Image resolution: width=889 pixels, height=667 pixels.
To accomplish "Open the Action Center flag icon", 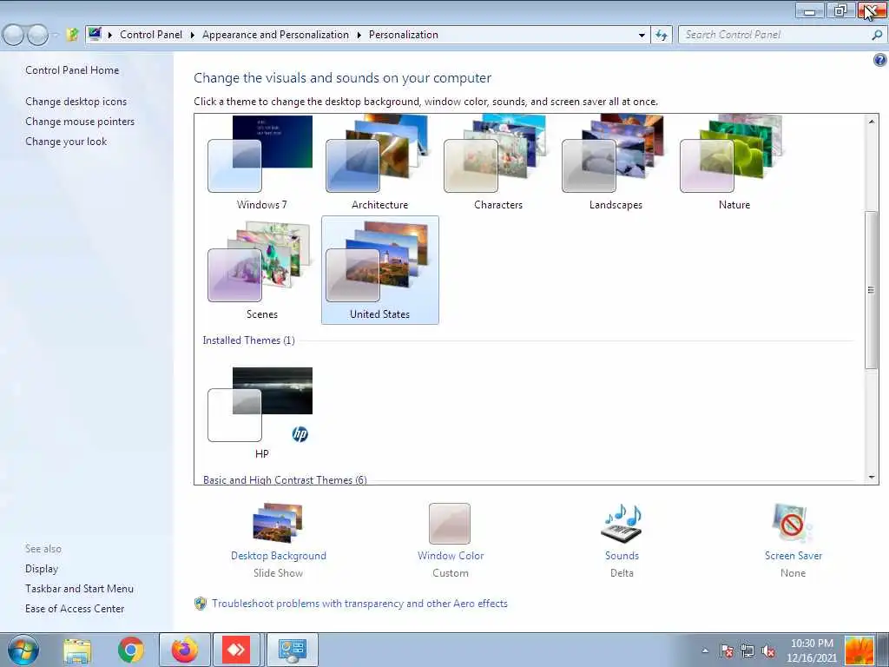I will click(727, 650).
